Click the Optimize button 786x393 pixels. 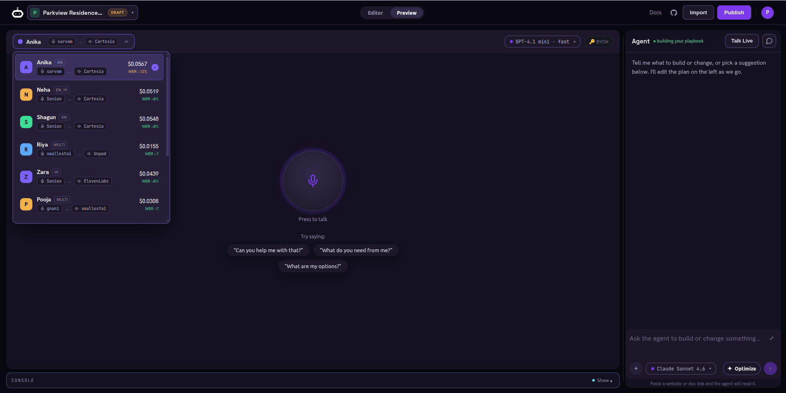(742, 368)
